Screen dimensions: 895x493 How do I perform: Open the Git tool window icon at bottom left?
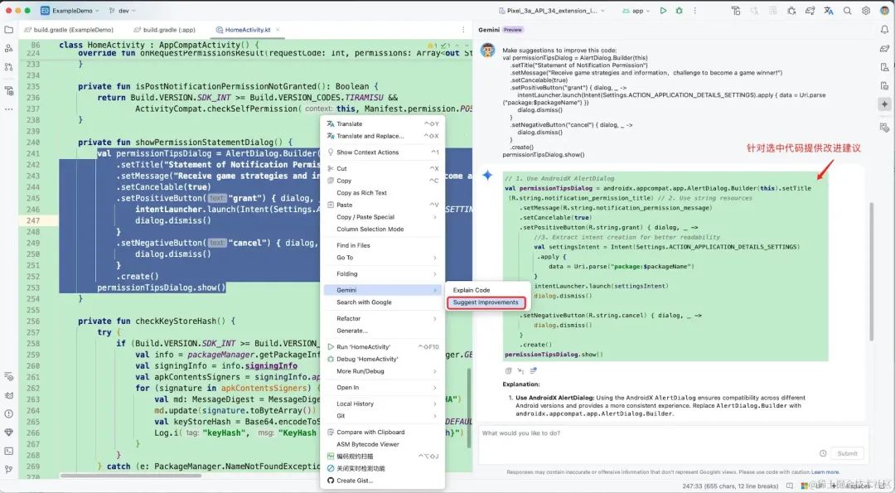click(8, 469)
